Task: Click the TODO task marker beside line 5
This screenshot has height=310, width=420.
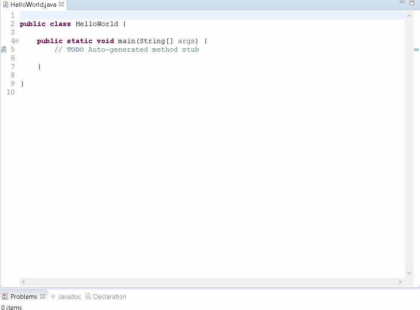Action: pos(3,50)
